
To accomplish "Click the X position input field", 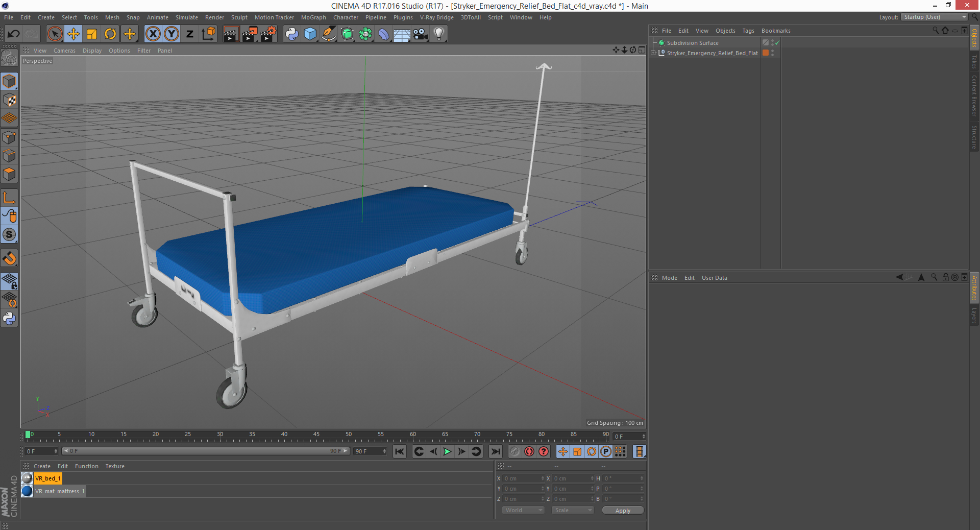I will point(524,478).
